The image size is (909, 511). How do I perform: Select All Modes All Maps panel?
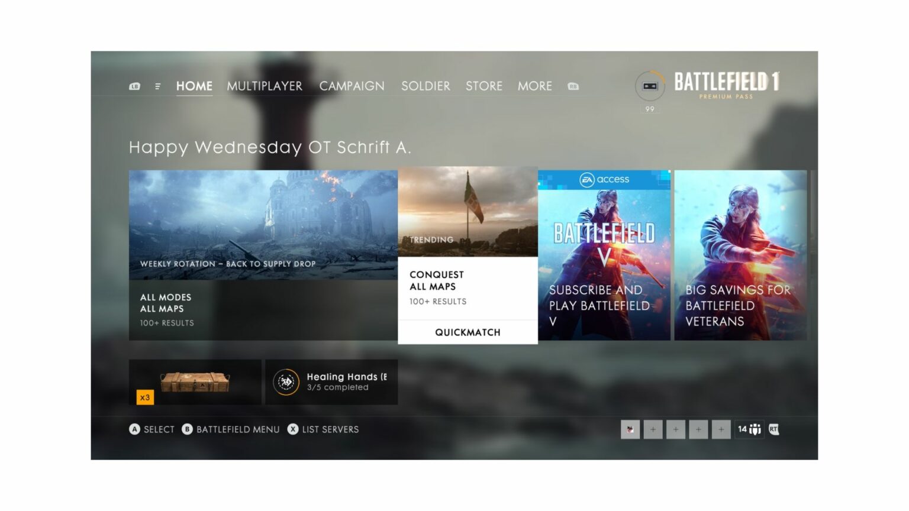(x=263, y=310)
